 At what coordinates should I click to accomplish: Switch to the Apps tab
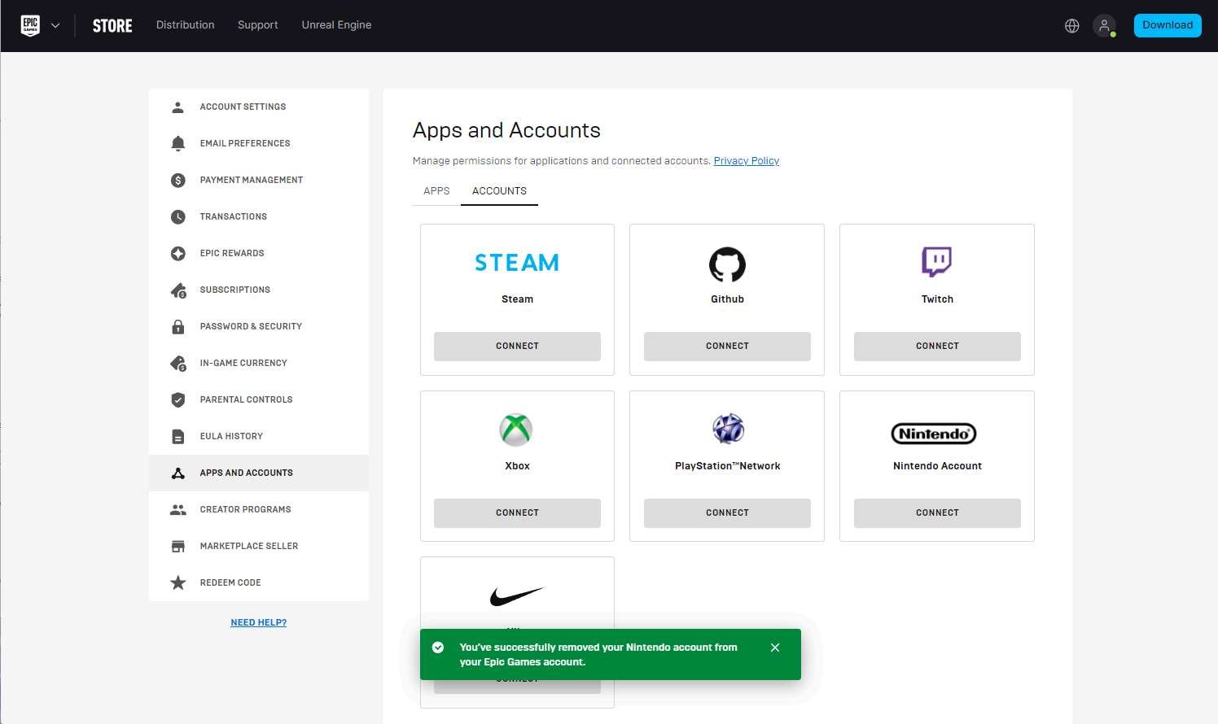click(x=436, y=190)
